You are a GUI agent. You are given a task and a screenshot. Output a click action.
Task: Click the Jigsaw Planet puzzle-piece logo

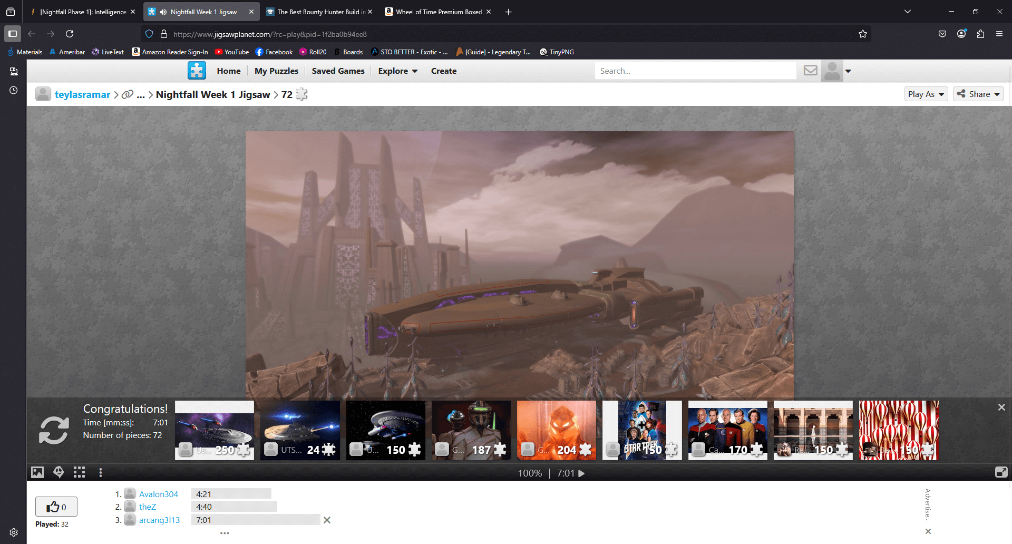pos(197,71)
